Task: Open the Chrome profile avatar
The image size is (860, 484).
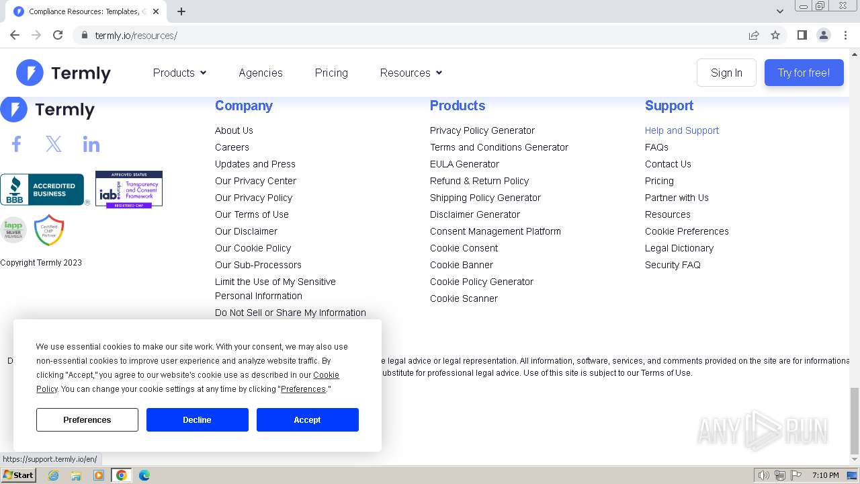Action: pos(823,35)
